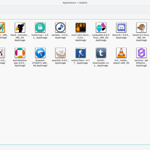The height and width of the screenshot is (150, 150).
Task: Click the VLC_media_player-x86_64 file name
Action: tap(121, 61)
